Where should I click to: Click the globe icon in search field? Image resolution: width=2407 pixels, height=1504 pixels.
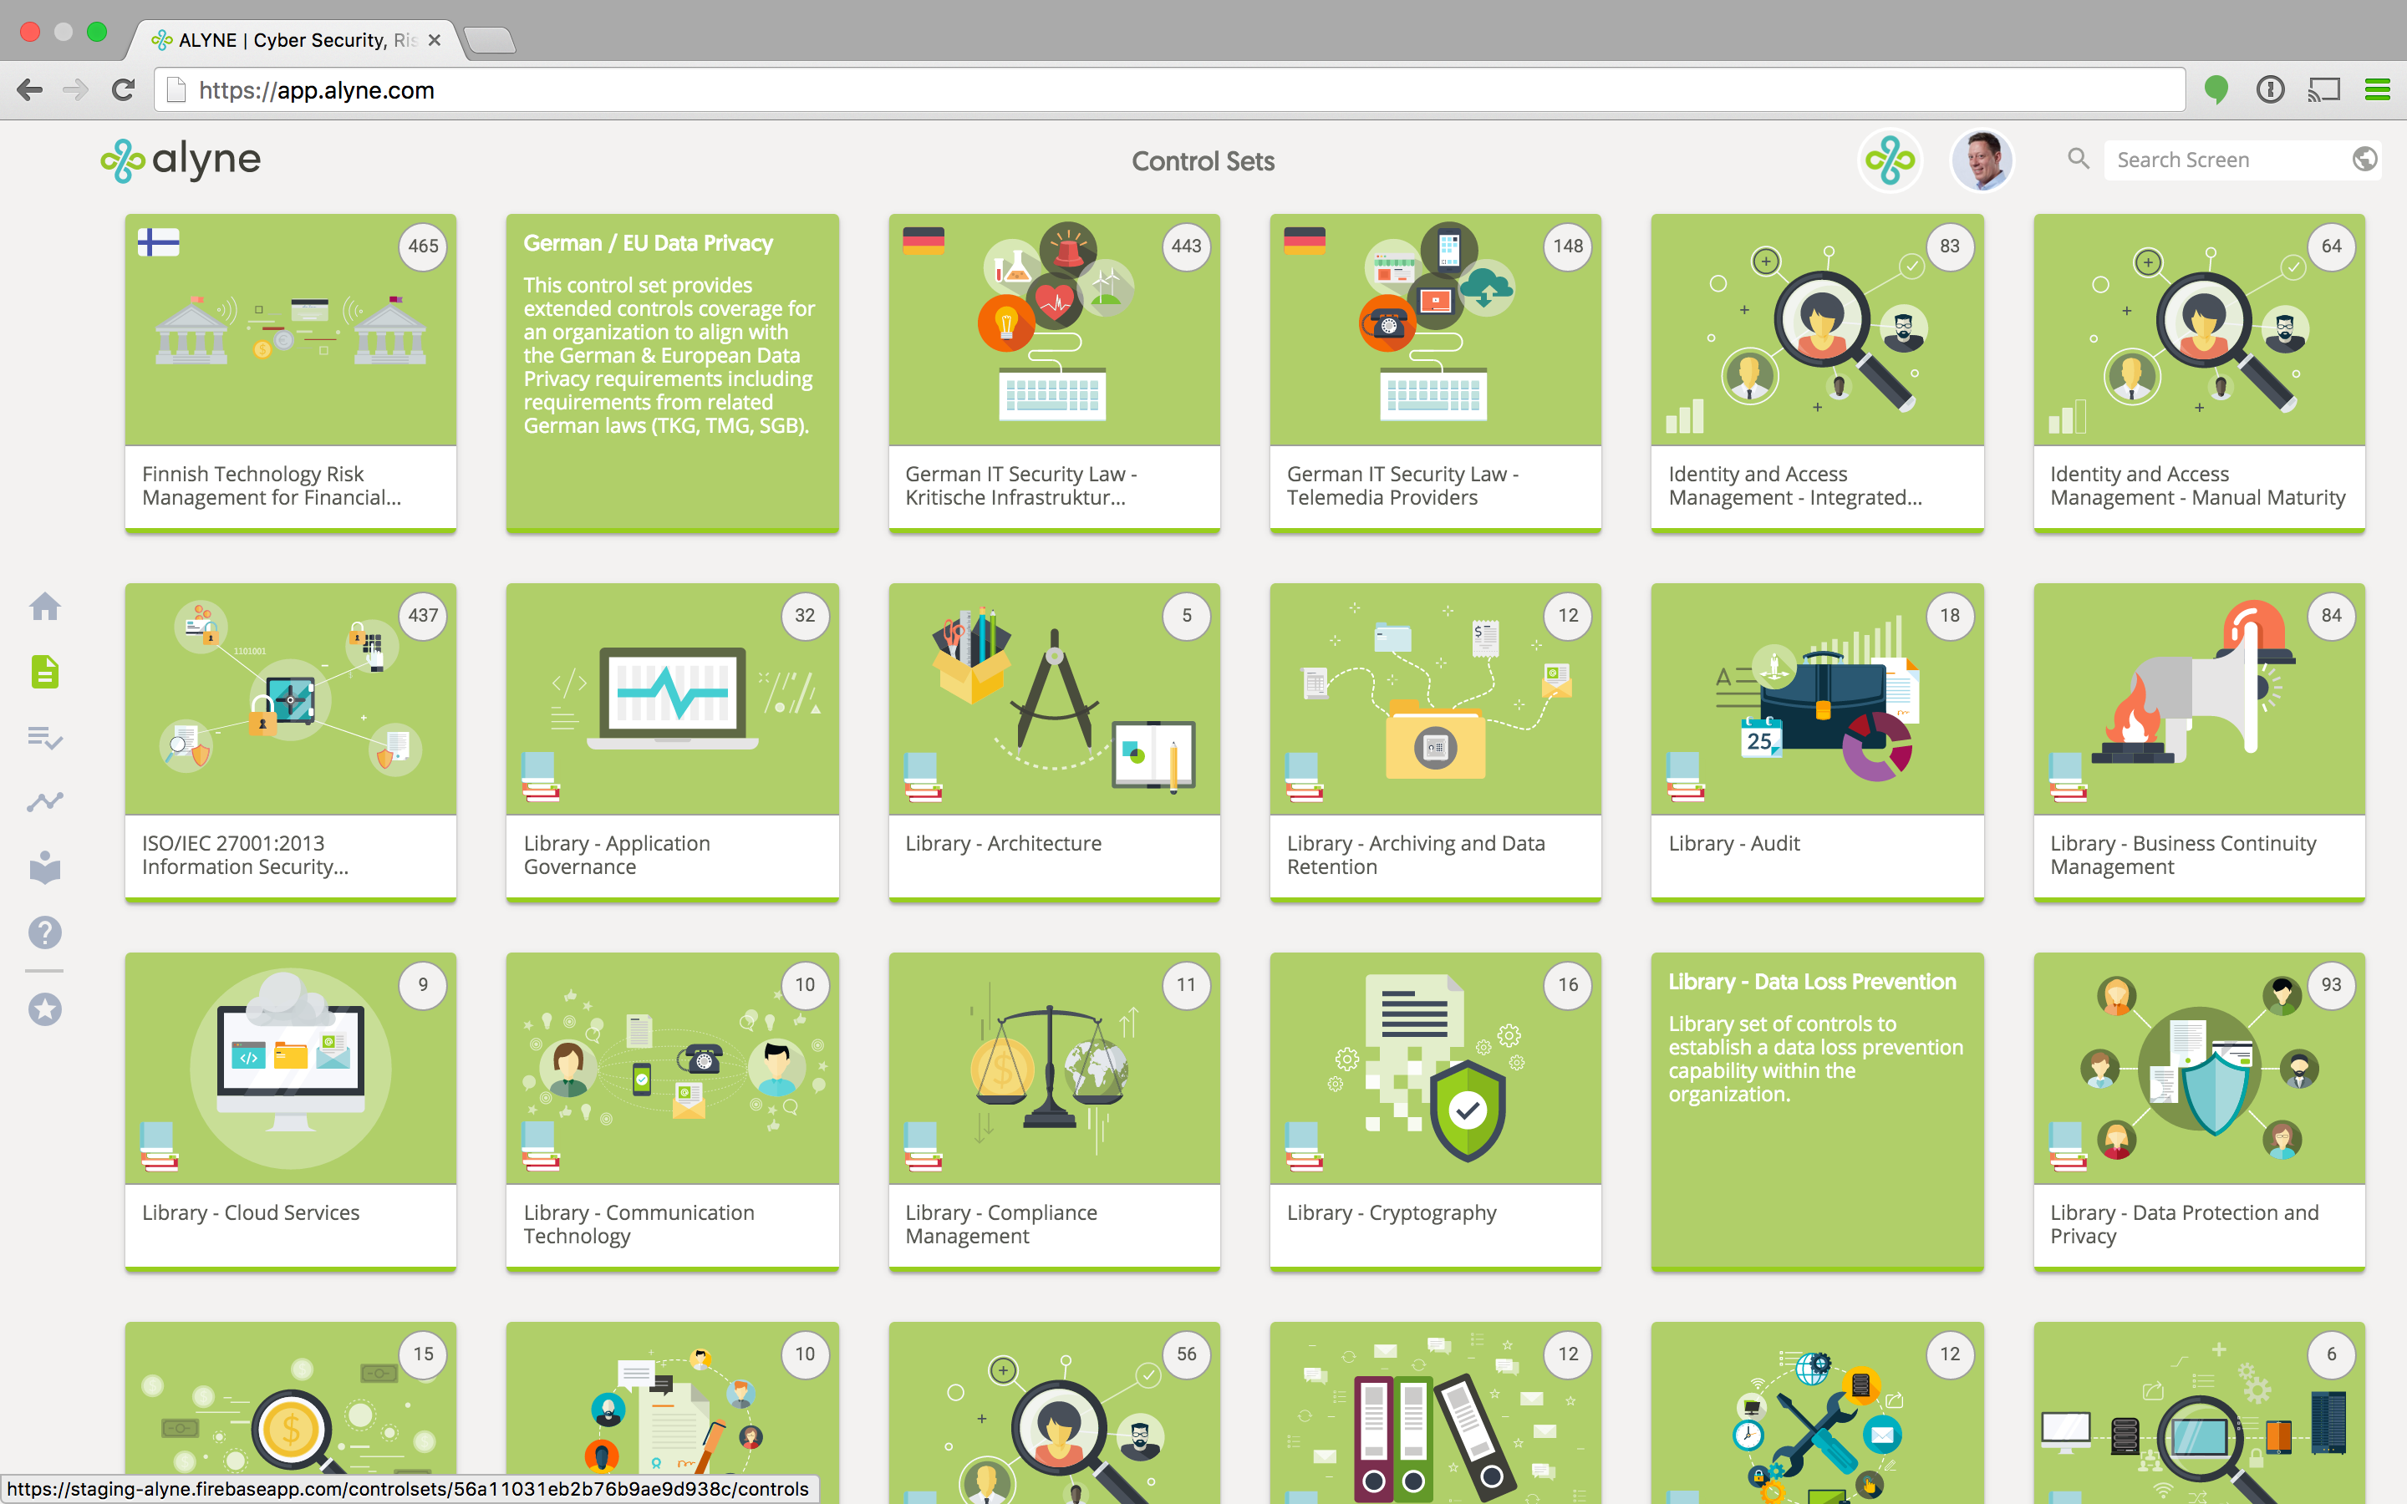pyautogui.click(x=2364, y=159)
